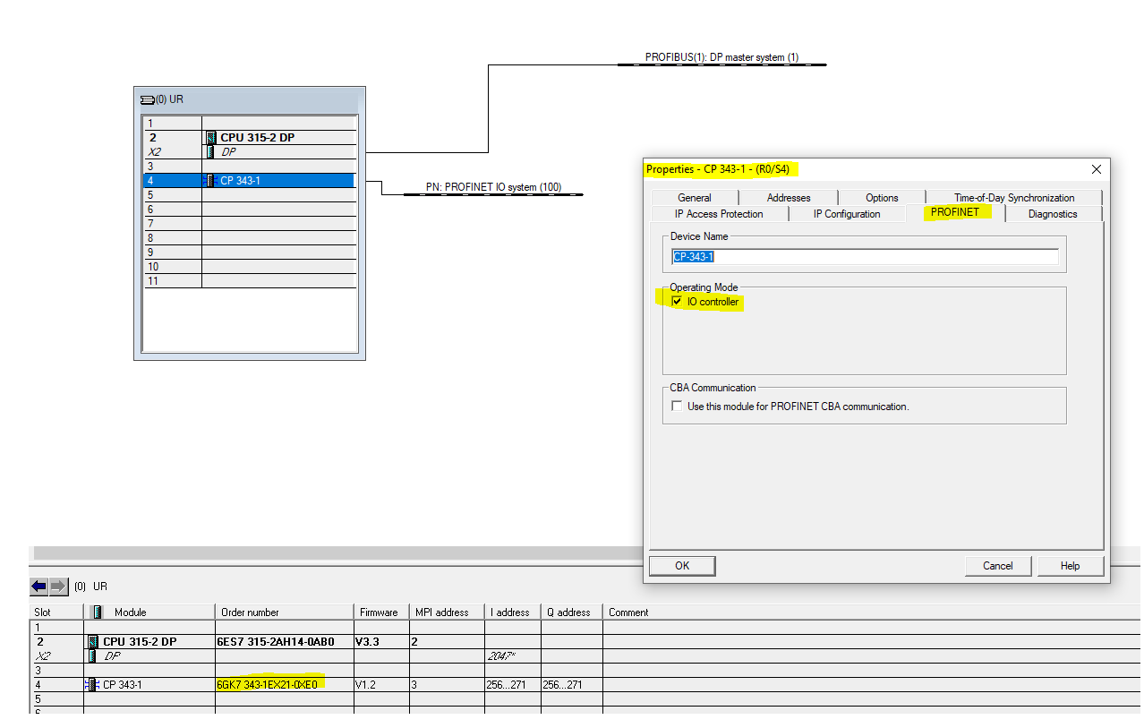Viewport: 1144px width, 728px height.
Task: Click the Q address column header
Action: point(572,612)
